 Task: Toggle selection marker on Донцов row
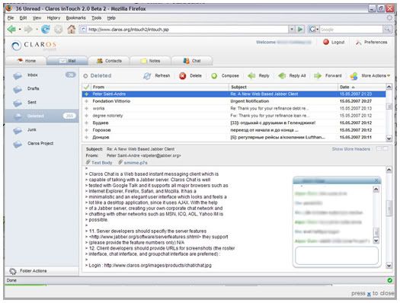[x=87, y=137]
